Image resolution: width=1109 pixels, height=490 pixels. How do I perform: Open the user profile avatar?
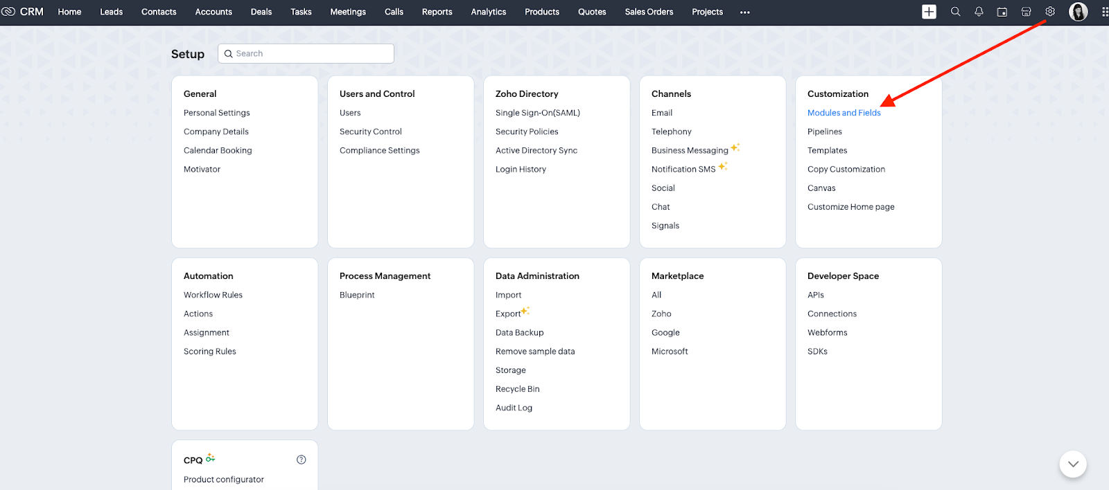point(1079,12)
